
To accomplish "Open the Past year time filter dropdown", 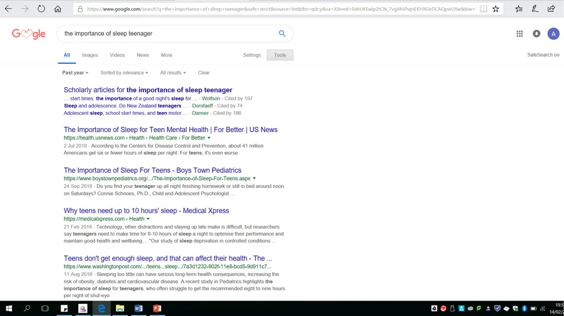I will point(75,73).
